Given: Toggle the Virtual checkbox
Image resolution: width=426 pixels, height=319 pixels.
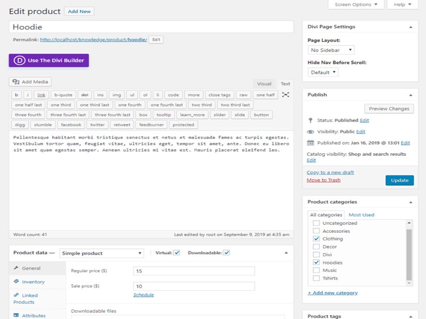Looking at the screenshot, I should [x=177, y=253].
